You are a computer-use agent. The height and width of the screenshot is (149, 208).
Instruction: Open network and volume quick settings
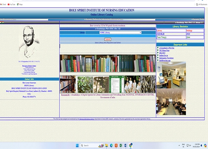click(x=189, y=146)
